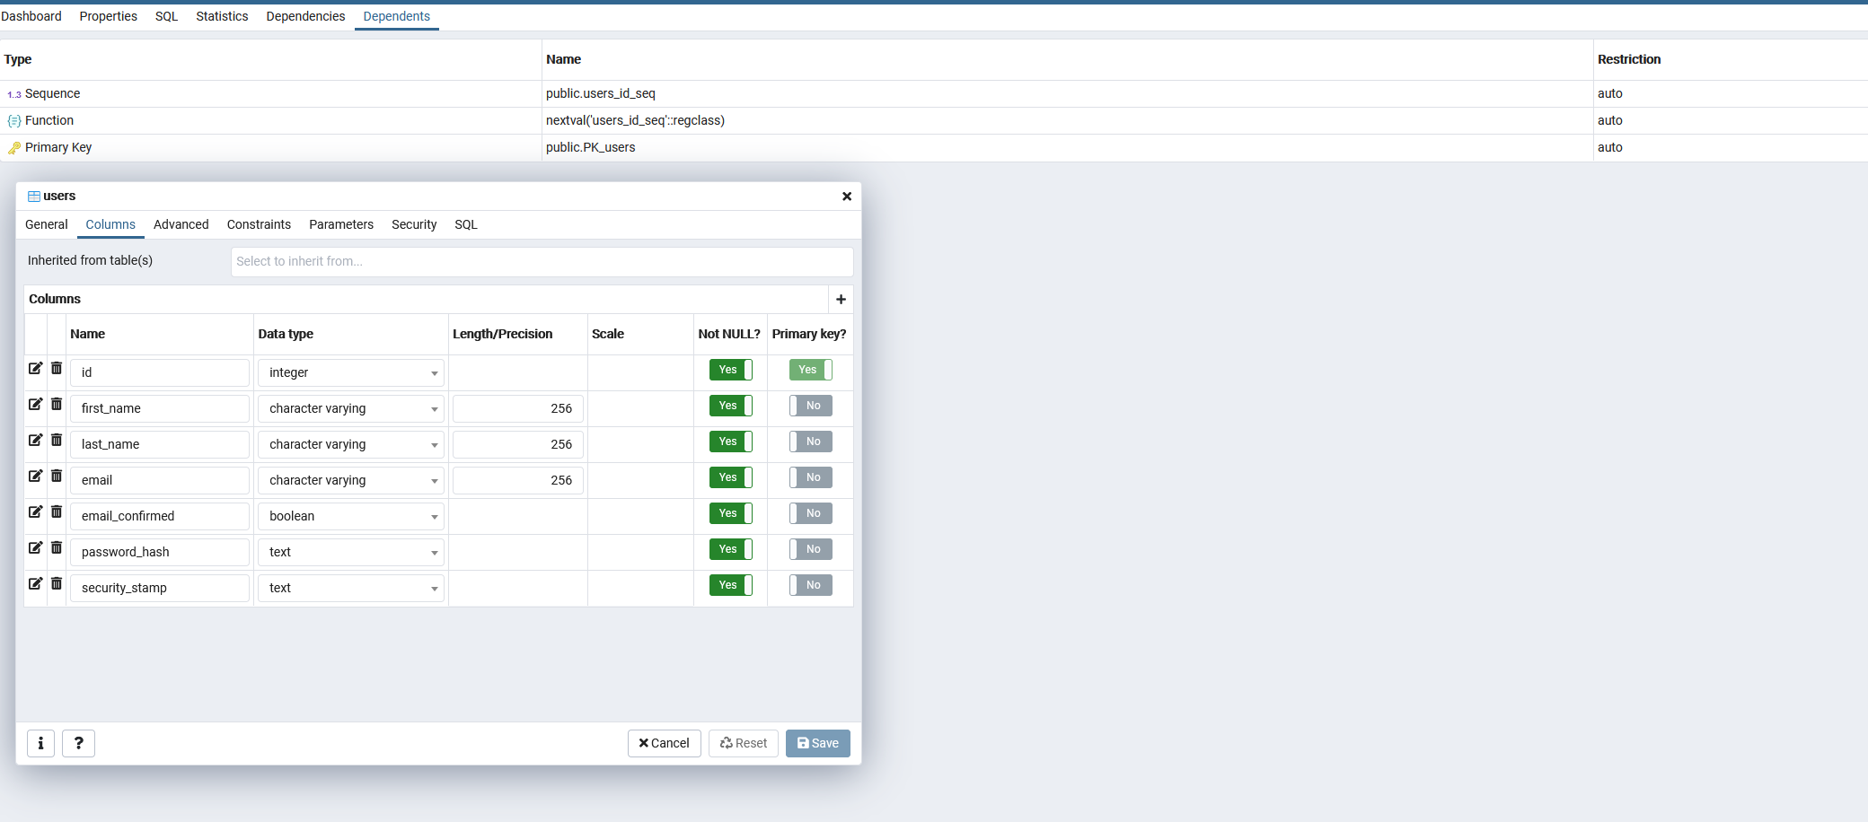Click length field for first_name column
Image resolution: width=1868 pixels, height=822 pixels.
(x=518, y=408)
